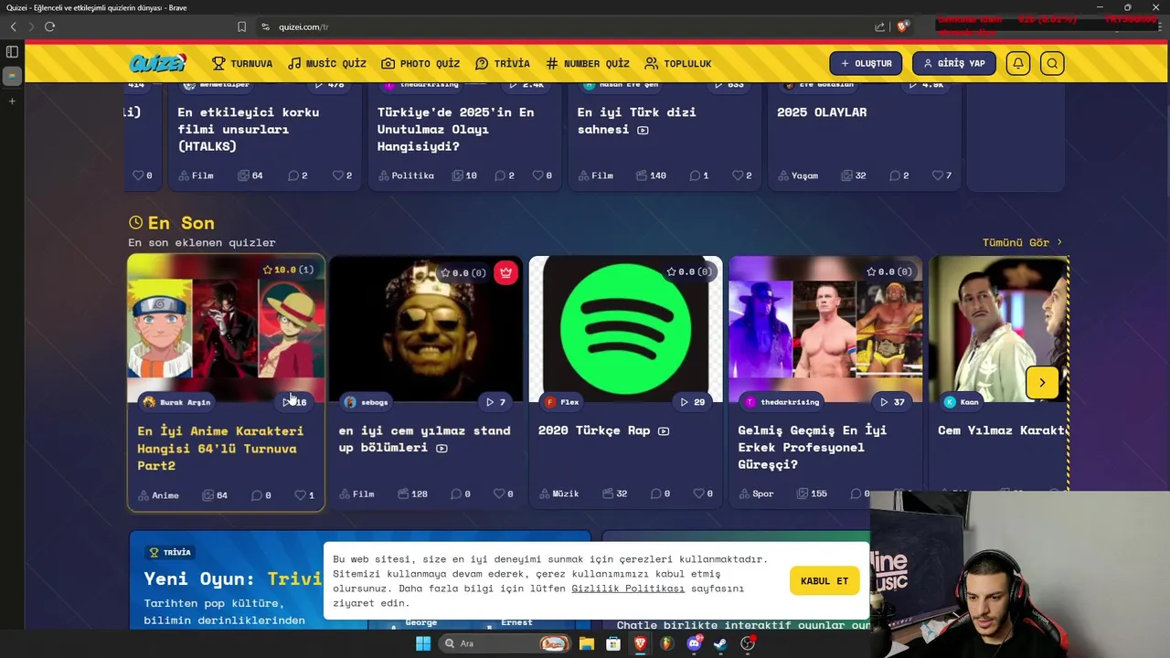The image size is (1170, 658).
Task: Accept cookies with Kabul Et
Action: pos(824,581)
